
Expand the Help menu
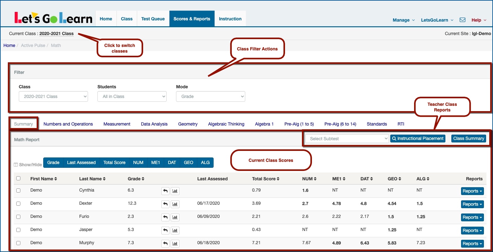point(479,20)
